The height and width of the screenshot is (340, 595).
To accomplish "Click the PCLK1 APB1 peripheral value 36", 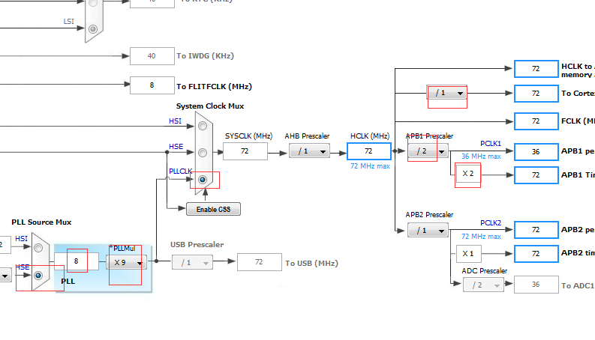I will tap(536, 152).
